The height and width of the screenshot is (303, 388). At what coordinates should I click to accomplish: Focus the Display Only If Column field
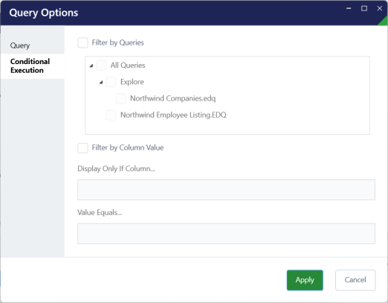point(226,190)
